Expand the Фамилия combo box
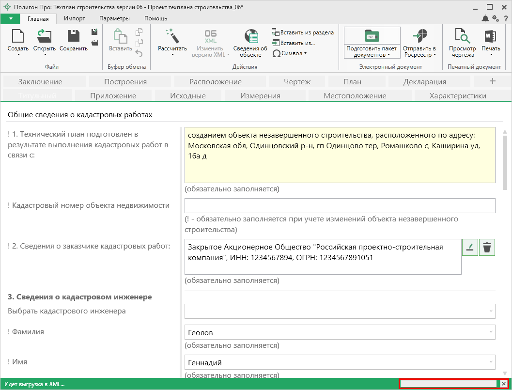 [x=491, y=332]
